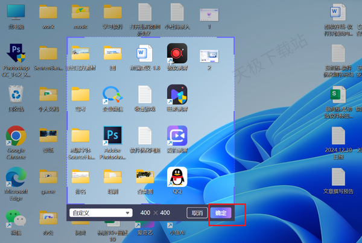This screenshot has height=243, width=362.
Task: Open the folder labeled SourceHa...
Action: click(81, 136)
